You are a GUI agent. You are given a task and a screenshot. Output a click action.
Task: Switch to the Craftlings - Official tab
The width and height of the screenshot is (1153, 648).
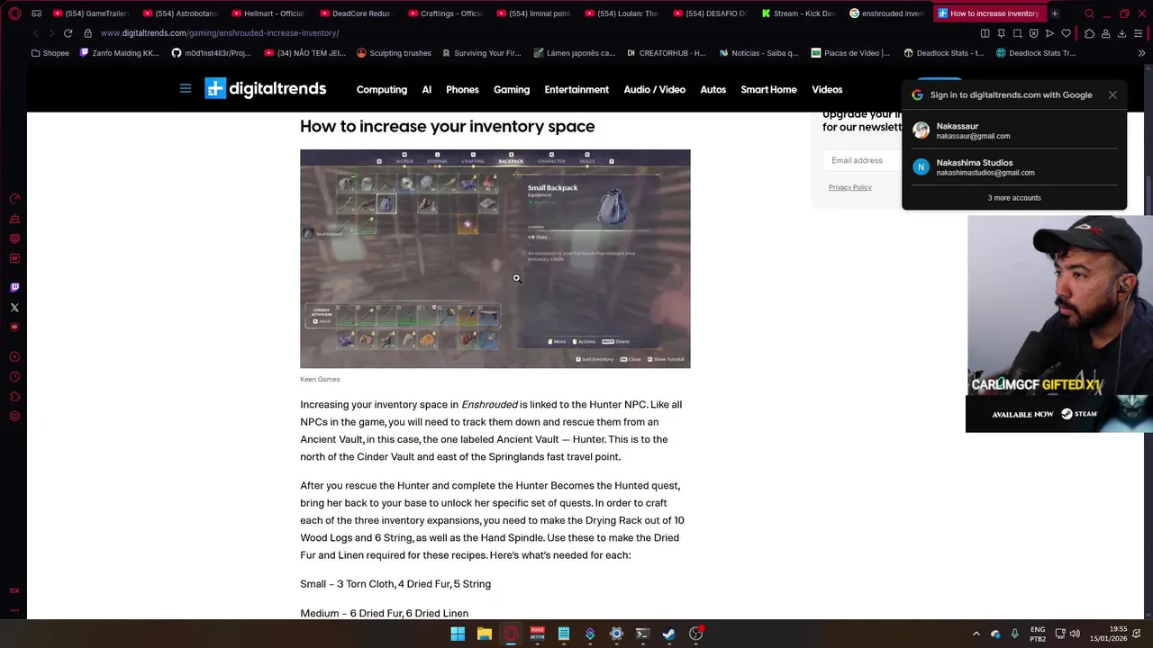(x=444, y=13)
